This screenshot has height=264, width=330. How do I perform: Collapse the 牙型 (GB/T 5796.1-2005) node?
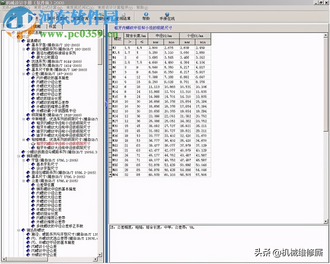[x=24, y=160]
